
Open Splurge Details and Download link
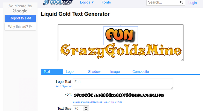pyautogui.click(x=87, y=102)
